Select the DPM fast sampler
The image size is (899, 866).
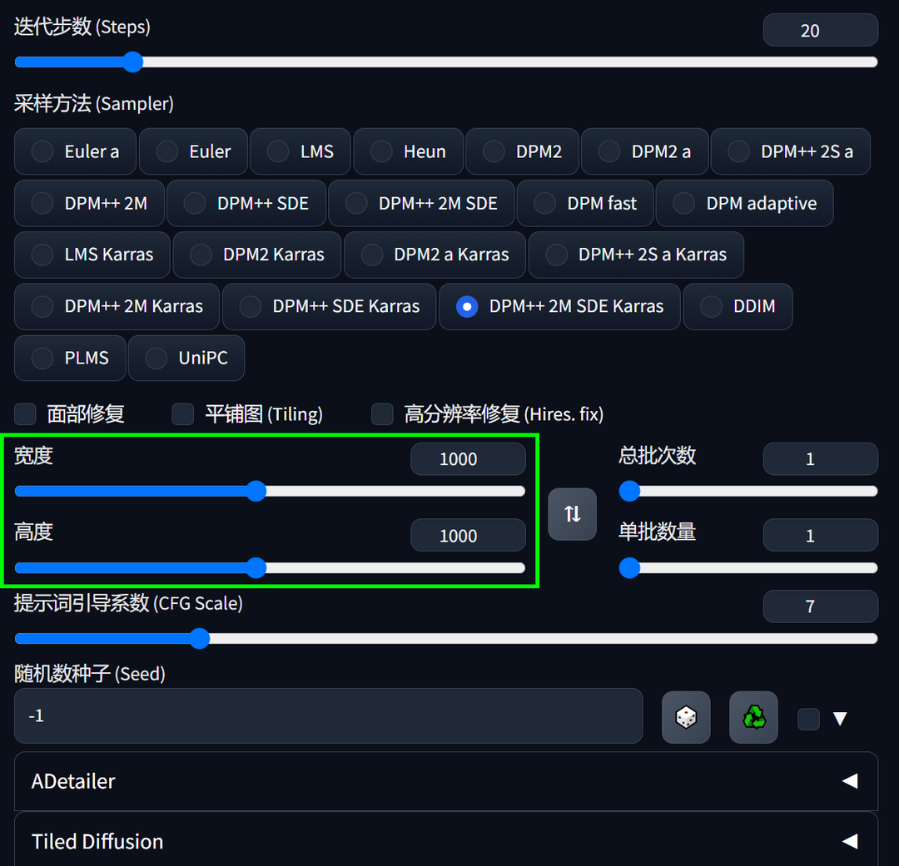coord(584,203)
